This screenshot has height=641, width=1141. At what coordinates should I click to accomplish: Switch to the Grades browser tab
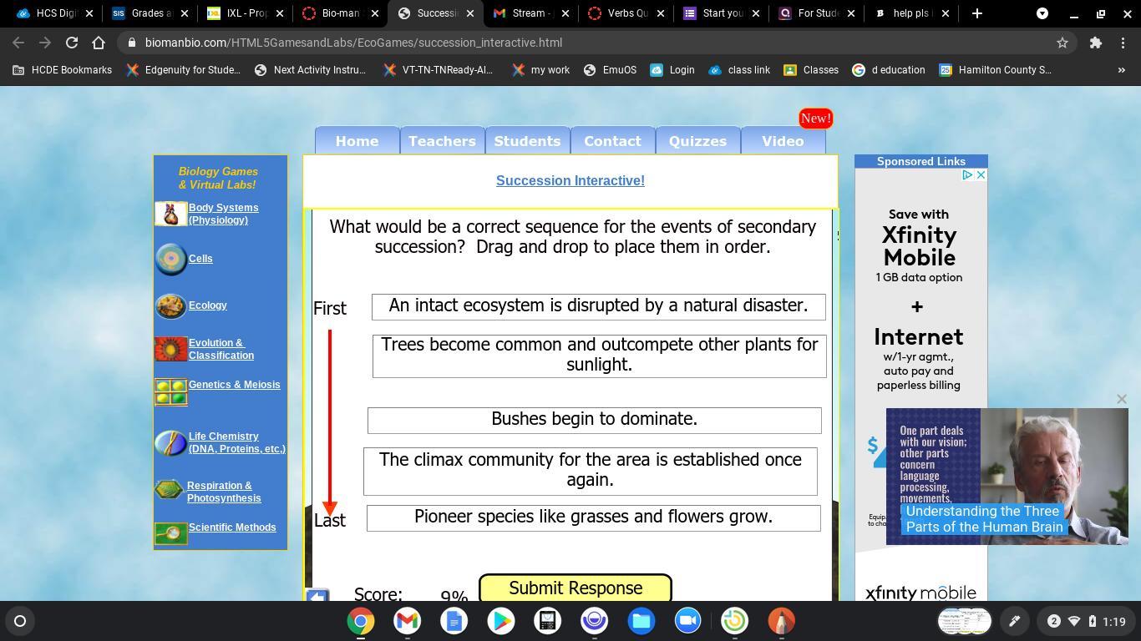151,13
